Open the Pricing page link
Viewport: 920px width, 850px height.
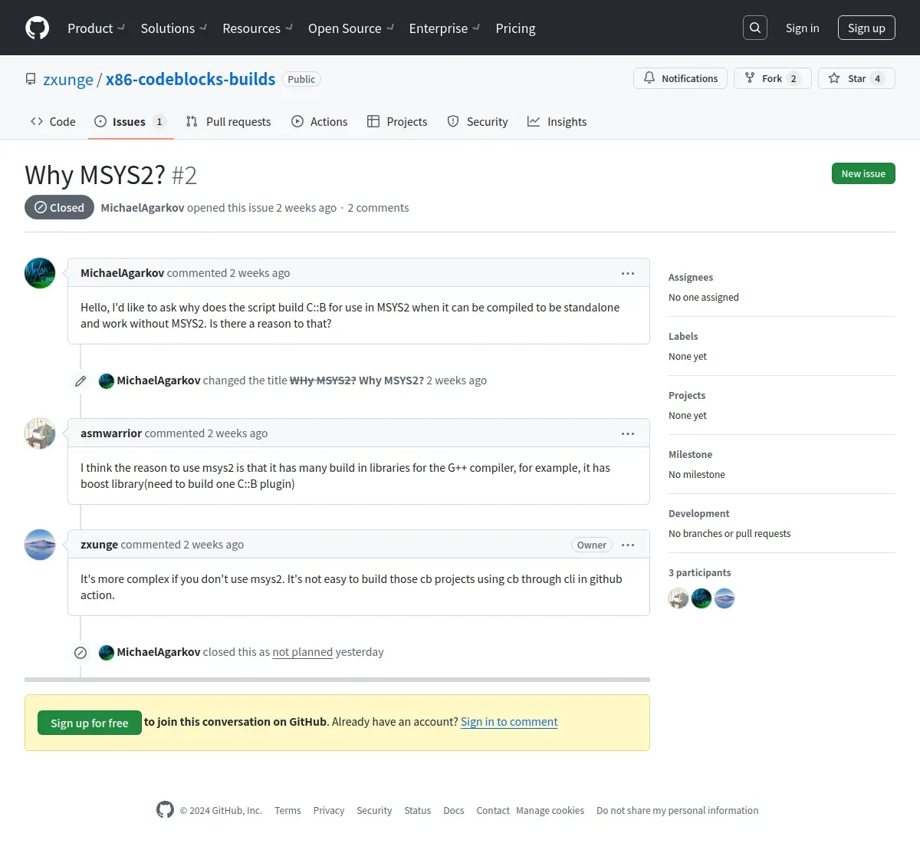tap(515, 28)
